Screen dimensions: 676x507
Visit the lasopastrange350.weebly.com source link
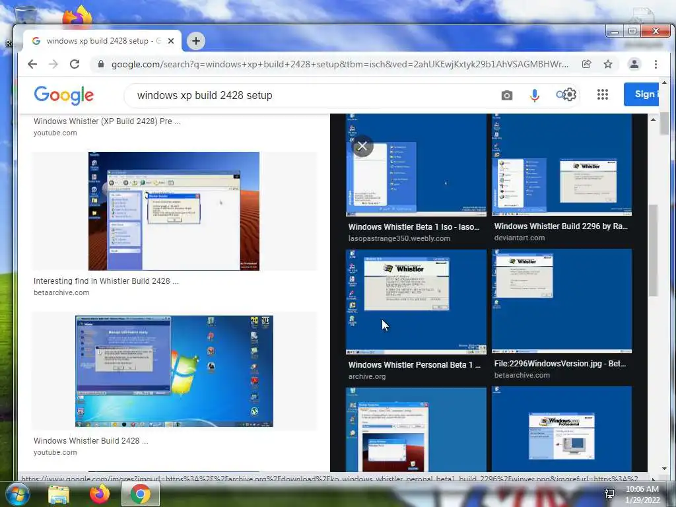click(x=399, y=238)
